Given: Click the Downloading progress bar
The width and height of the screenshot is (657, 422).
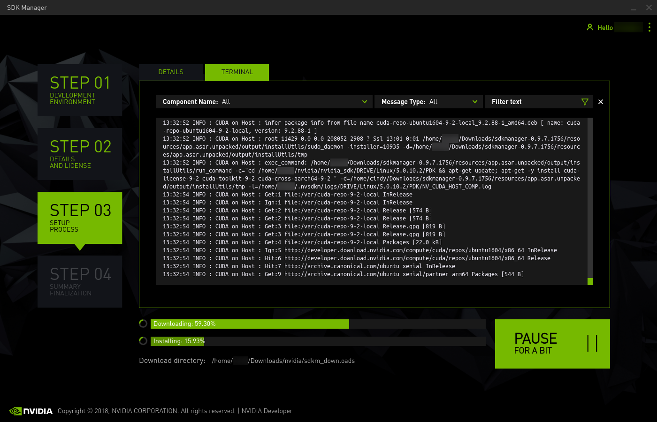Looking at the screenshot, I should 318,324.
